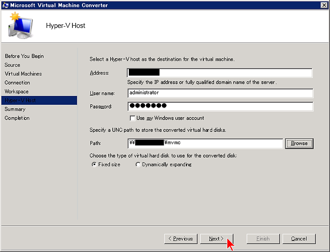Switch to the Connection step
Image resolution: width=330 pixels, height=252 pixels.
click(x=17, y=82)
